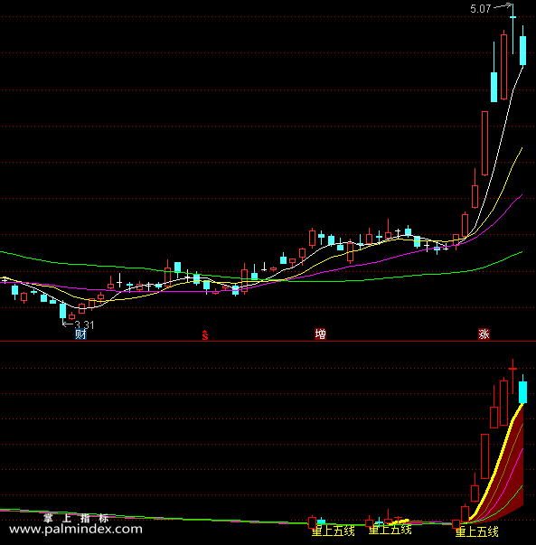The height and width of the screenshot is (545, 536).
Task: Click the 5.07 high price label
Action: tap(480, 9)
